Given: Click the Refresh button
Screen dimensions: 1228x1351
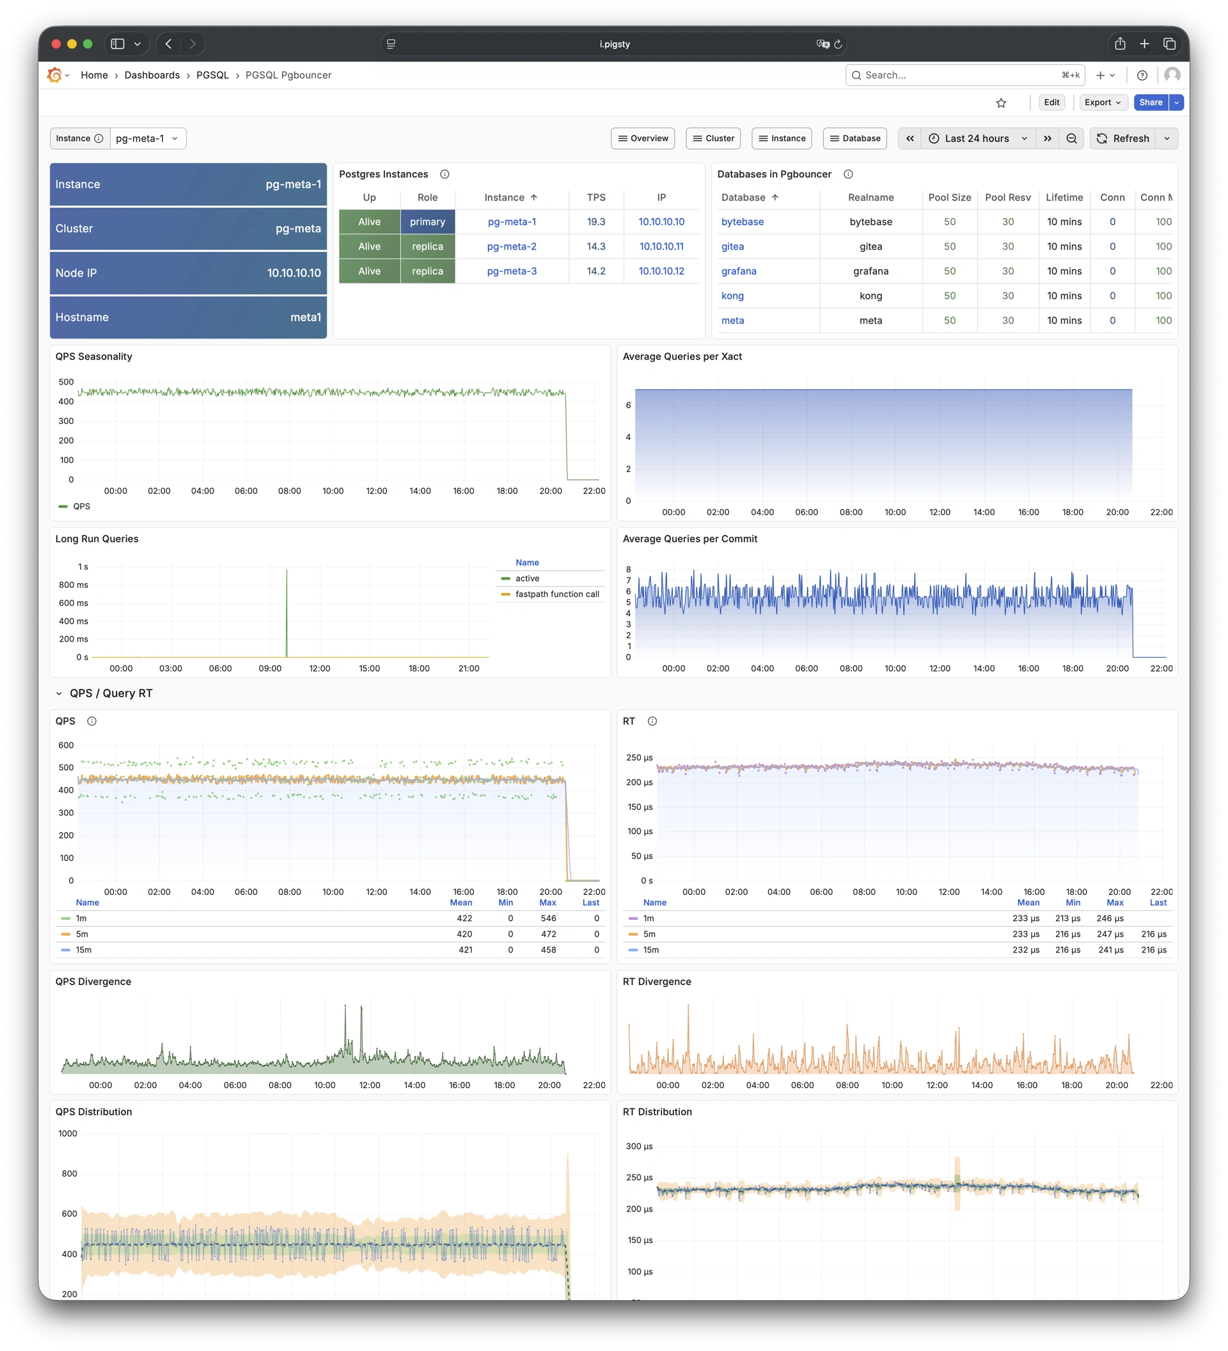Looking at the screenshot, I should pyautogui.click(x=1123, y=139).
